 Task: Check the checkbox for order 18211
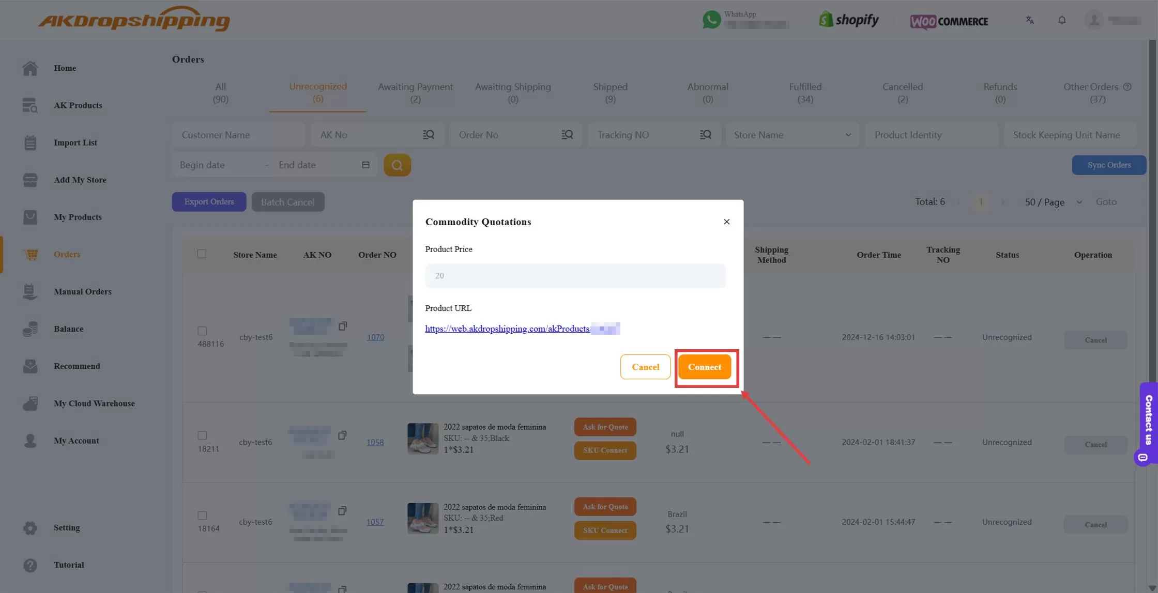(x=202, y=435)
